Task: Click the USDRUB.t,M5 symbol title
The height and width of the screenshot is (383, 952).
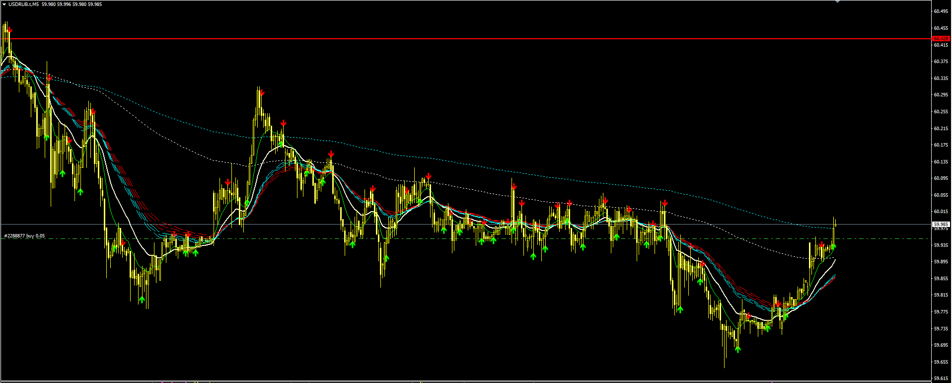Action: coord(24,4)
